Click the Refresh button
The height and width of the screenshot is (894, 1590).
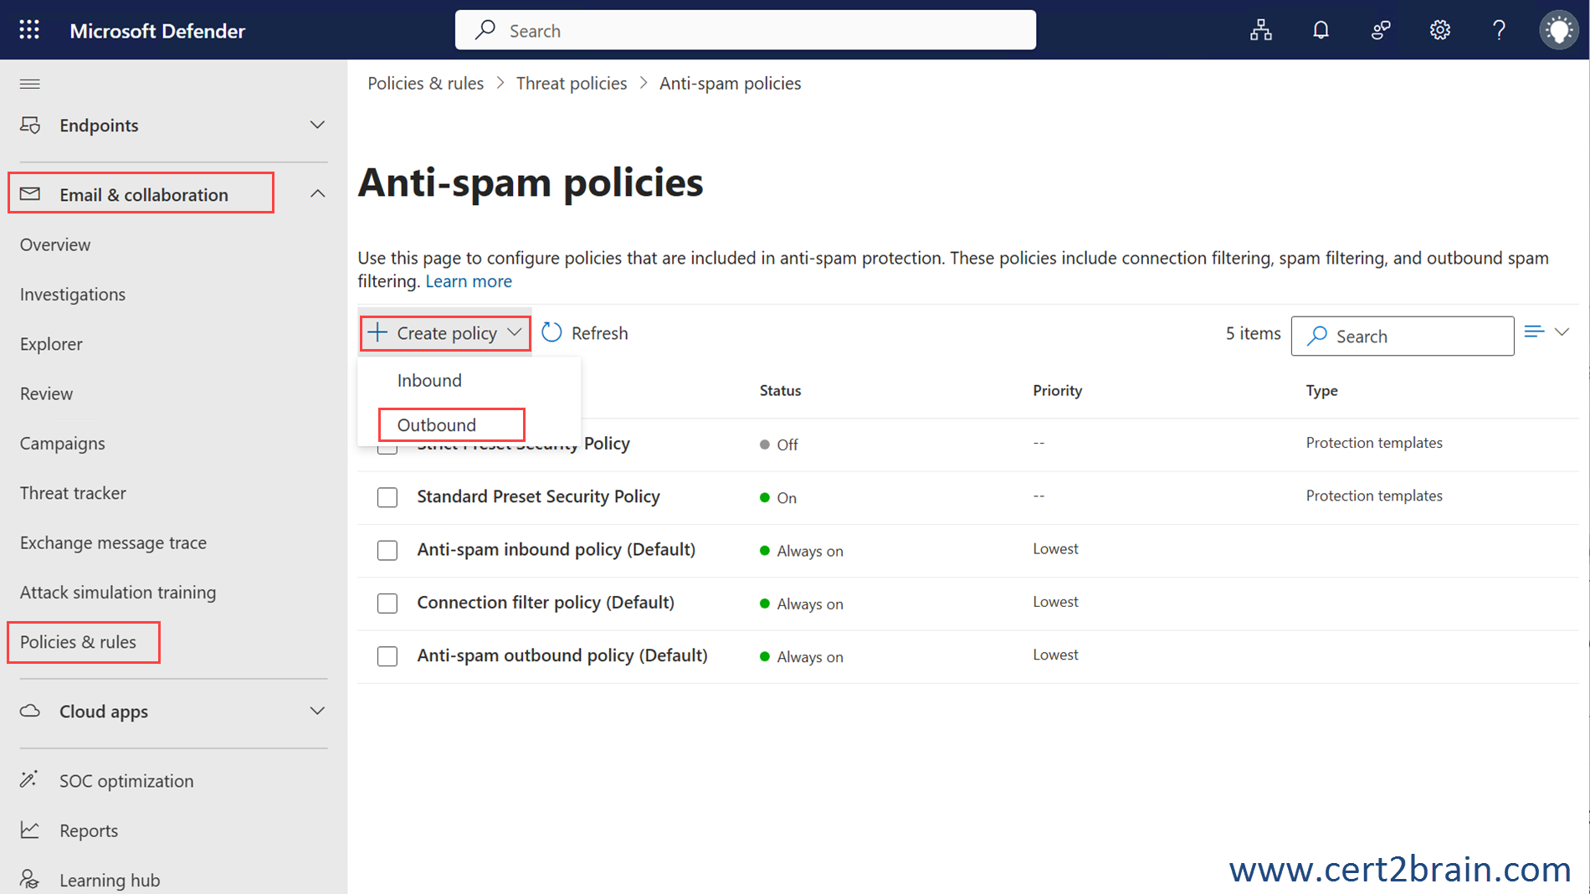click(585, 333)
